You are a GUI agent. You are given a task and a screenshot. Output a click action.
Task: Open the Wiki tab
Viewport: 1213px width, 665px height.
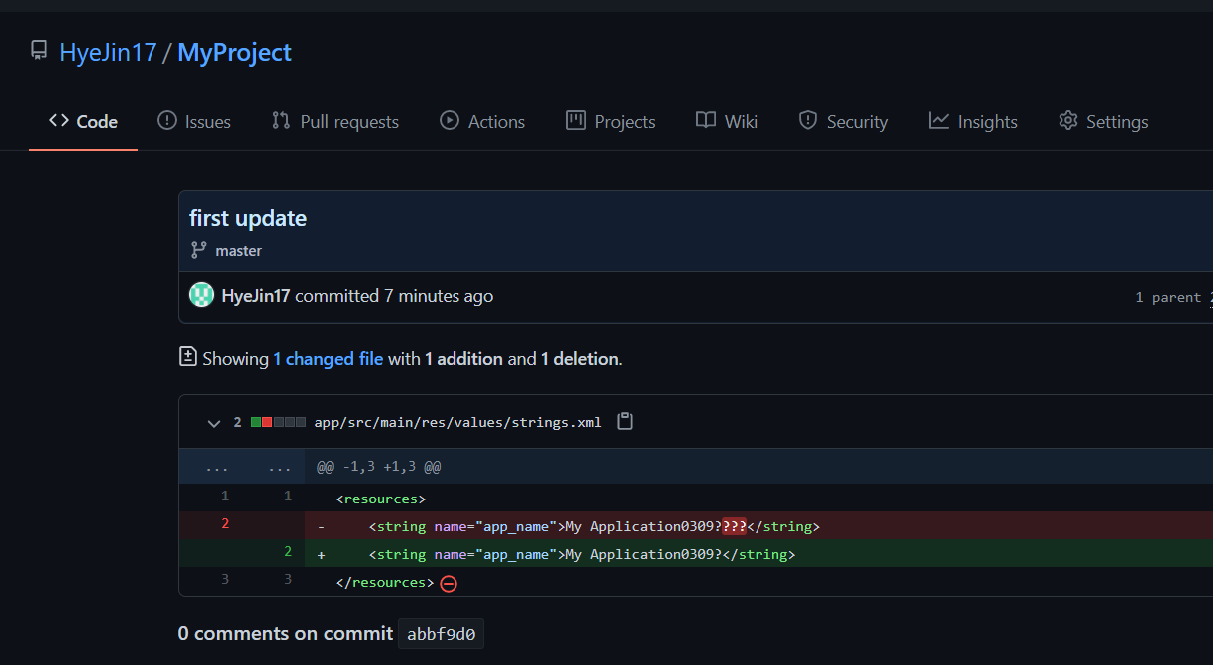(727, 121)
